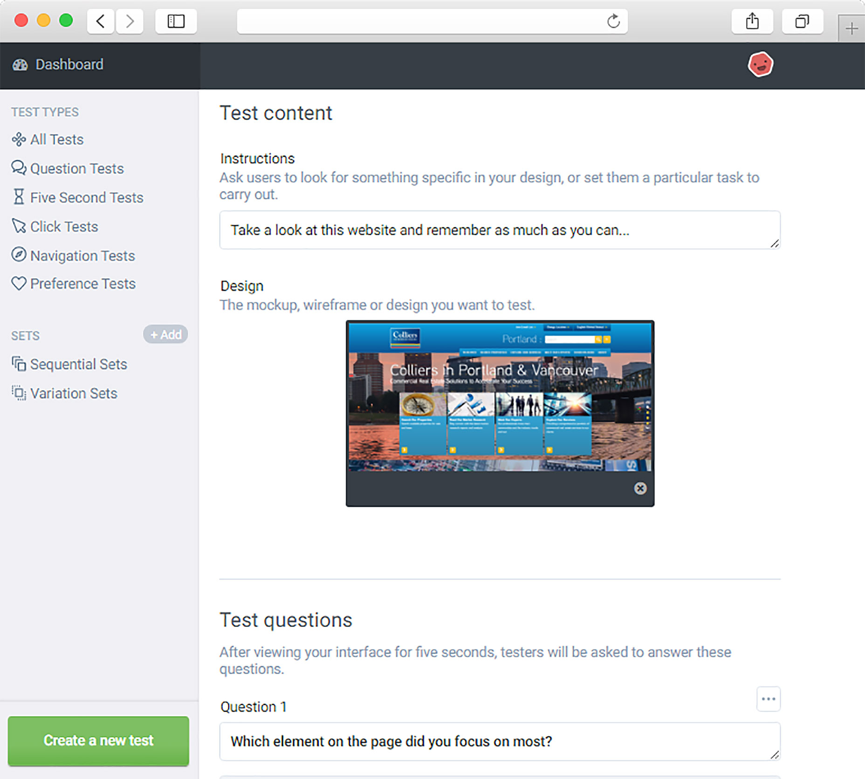
Task: Open All Tests in sidebar
Action: pos(57,139)
